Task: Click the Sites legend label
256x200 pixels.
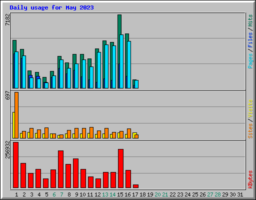Action: 250,131
